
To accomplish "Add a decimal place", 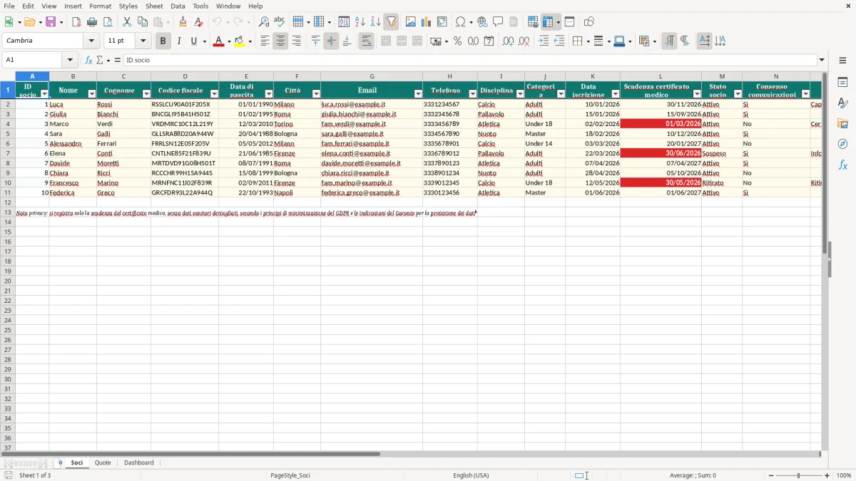I will click(508, 41).
